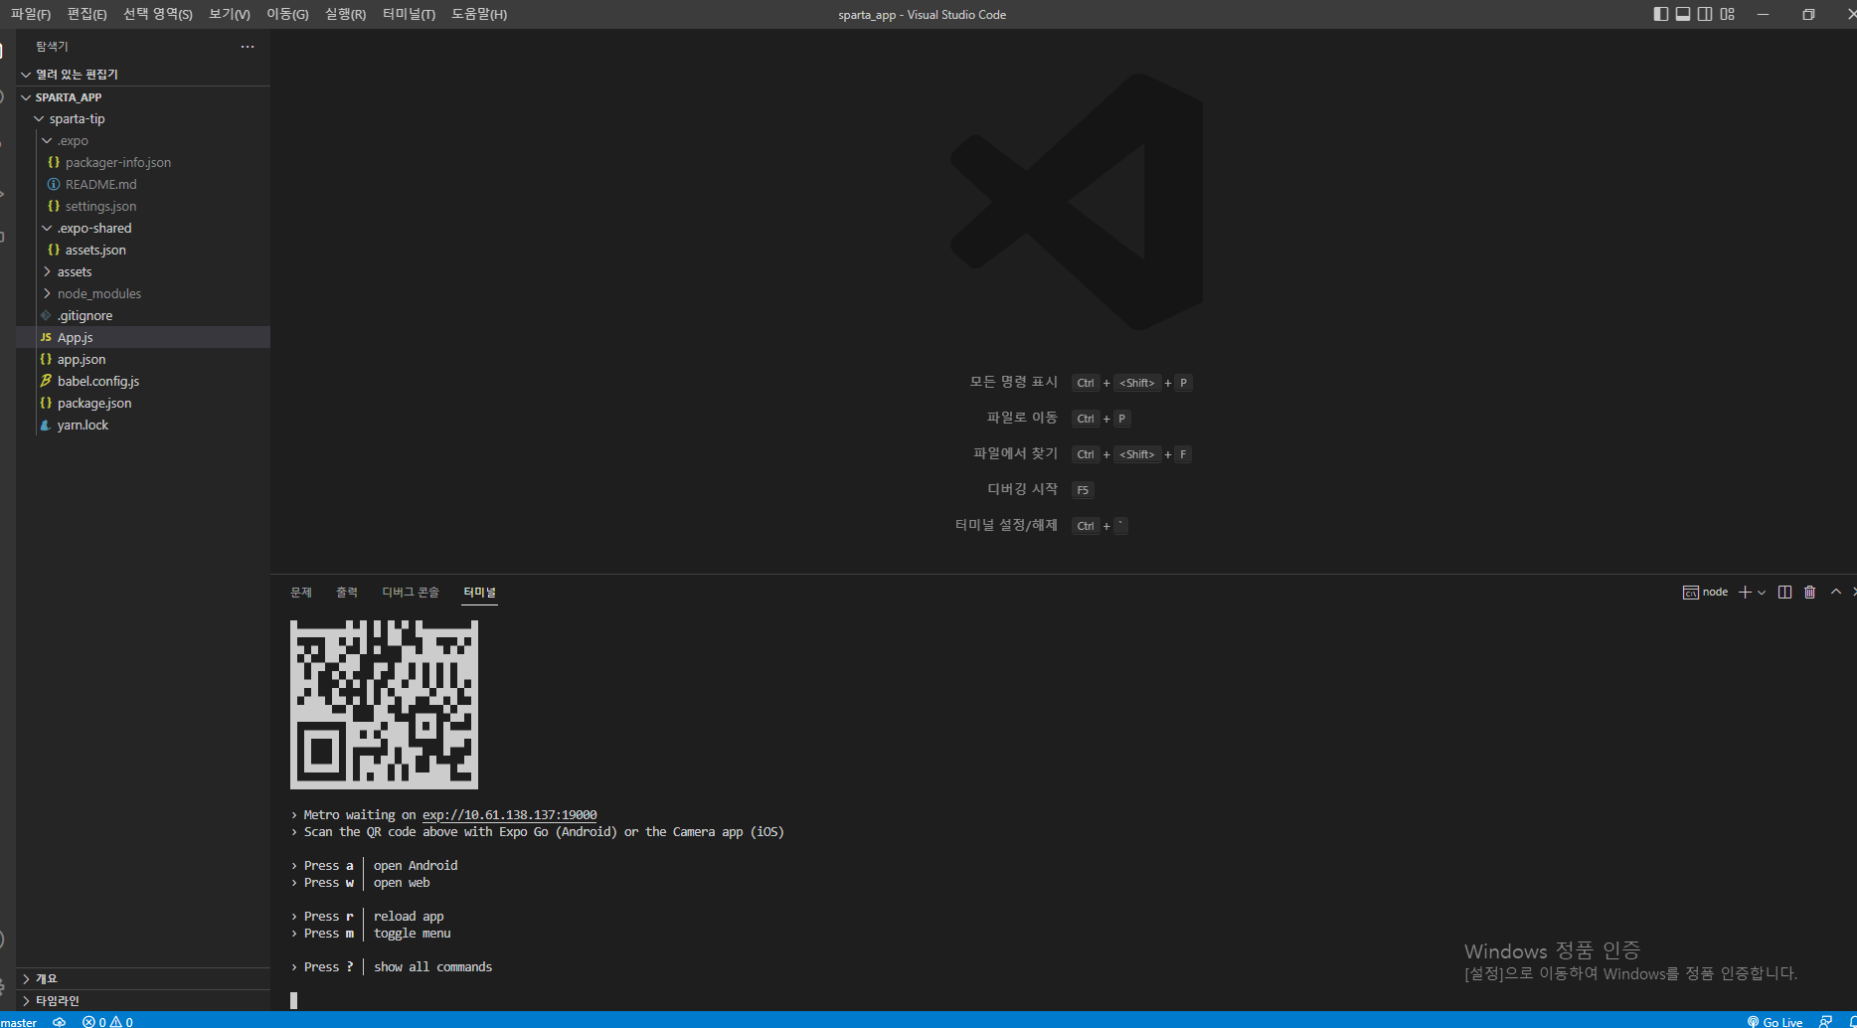The image size is (1857, 1028).
Task: Maximize the panel with the up chevron
Action: tap(1836, 593)
